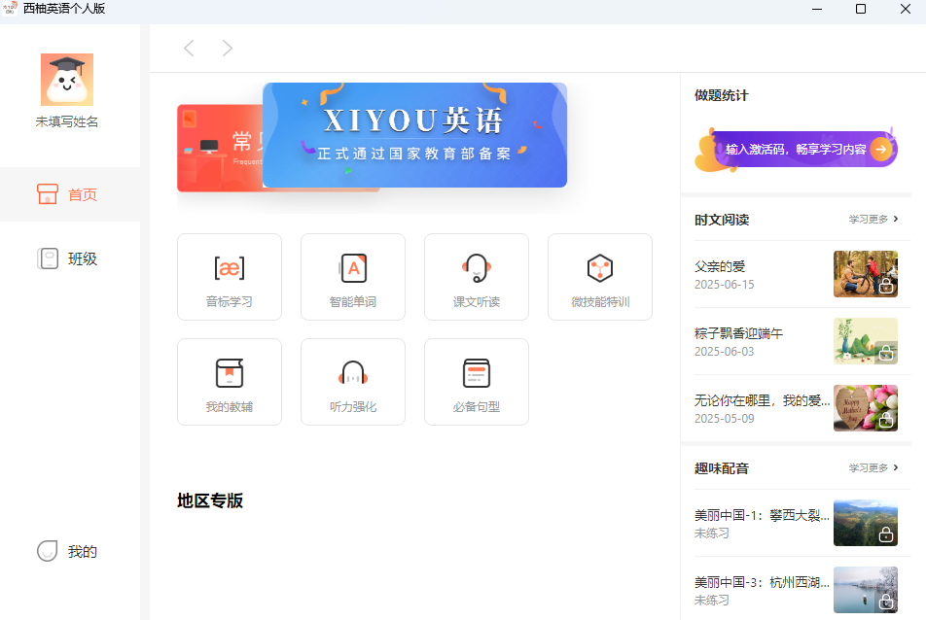
Task: Open the 美丽中国-3 杭州西湖 dubbing lesson
Action: (x=758, y=584)
